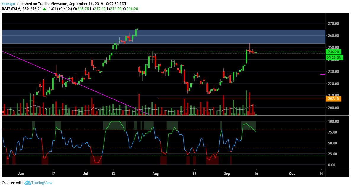Click the 05:22:08 bar countdown label
This screenshot has height=188, width=351.
334,57
